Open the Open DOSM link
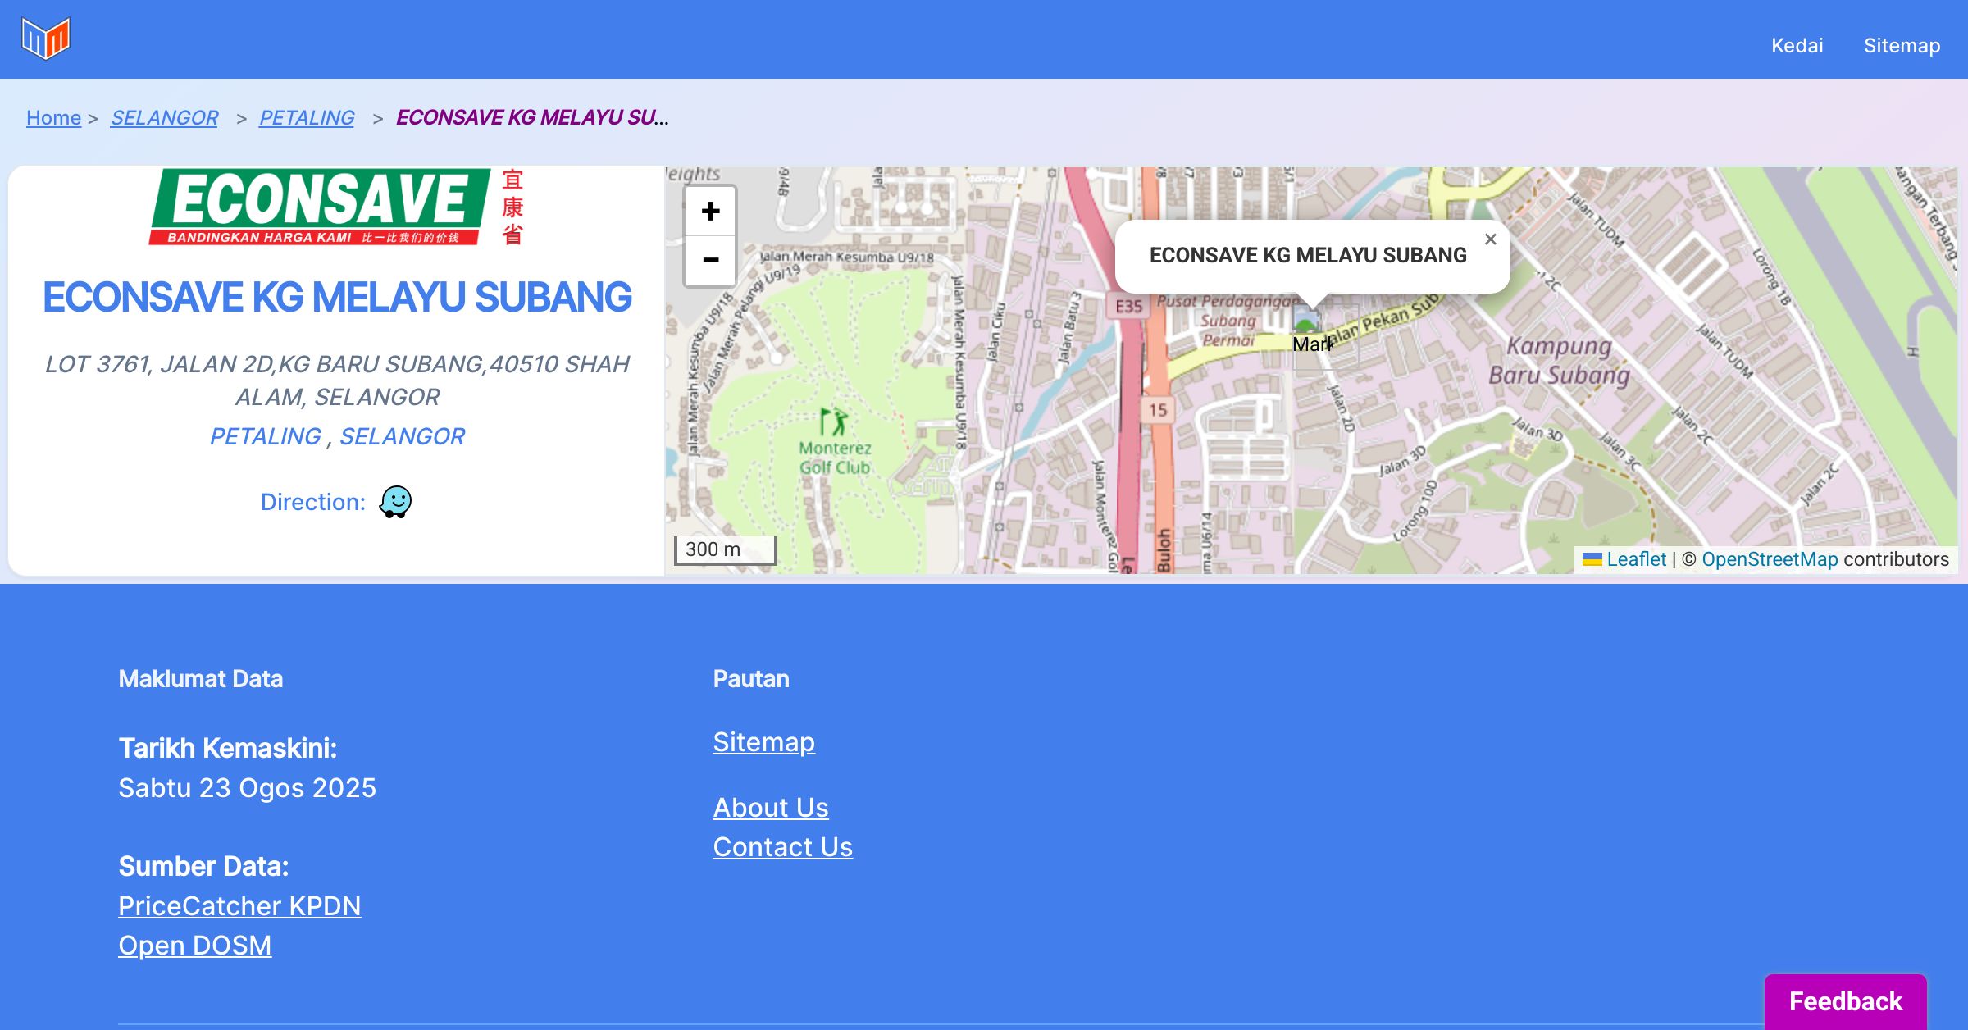This screenshot has height=1030, width=1968. [194, 946]
